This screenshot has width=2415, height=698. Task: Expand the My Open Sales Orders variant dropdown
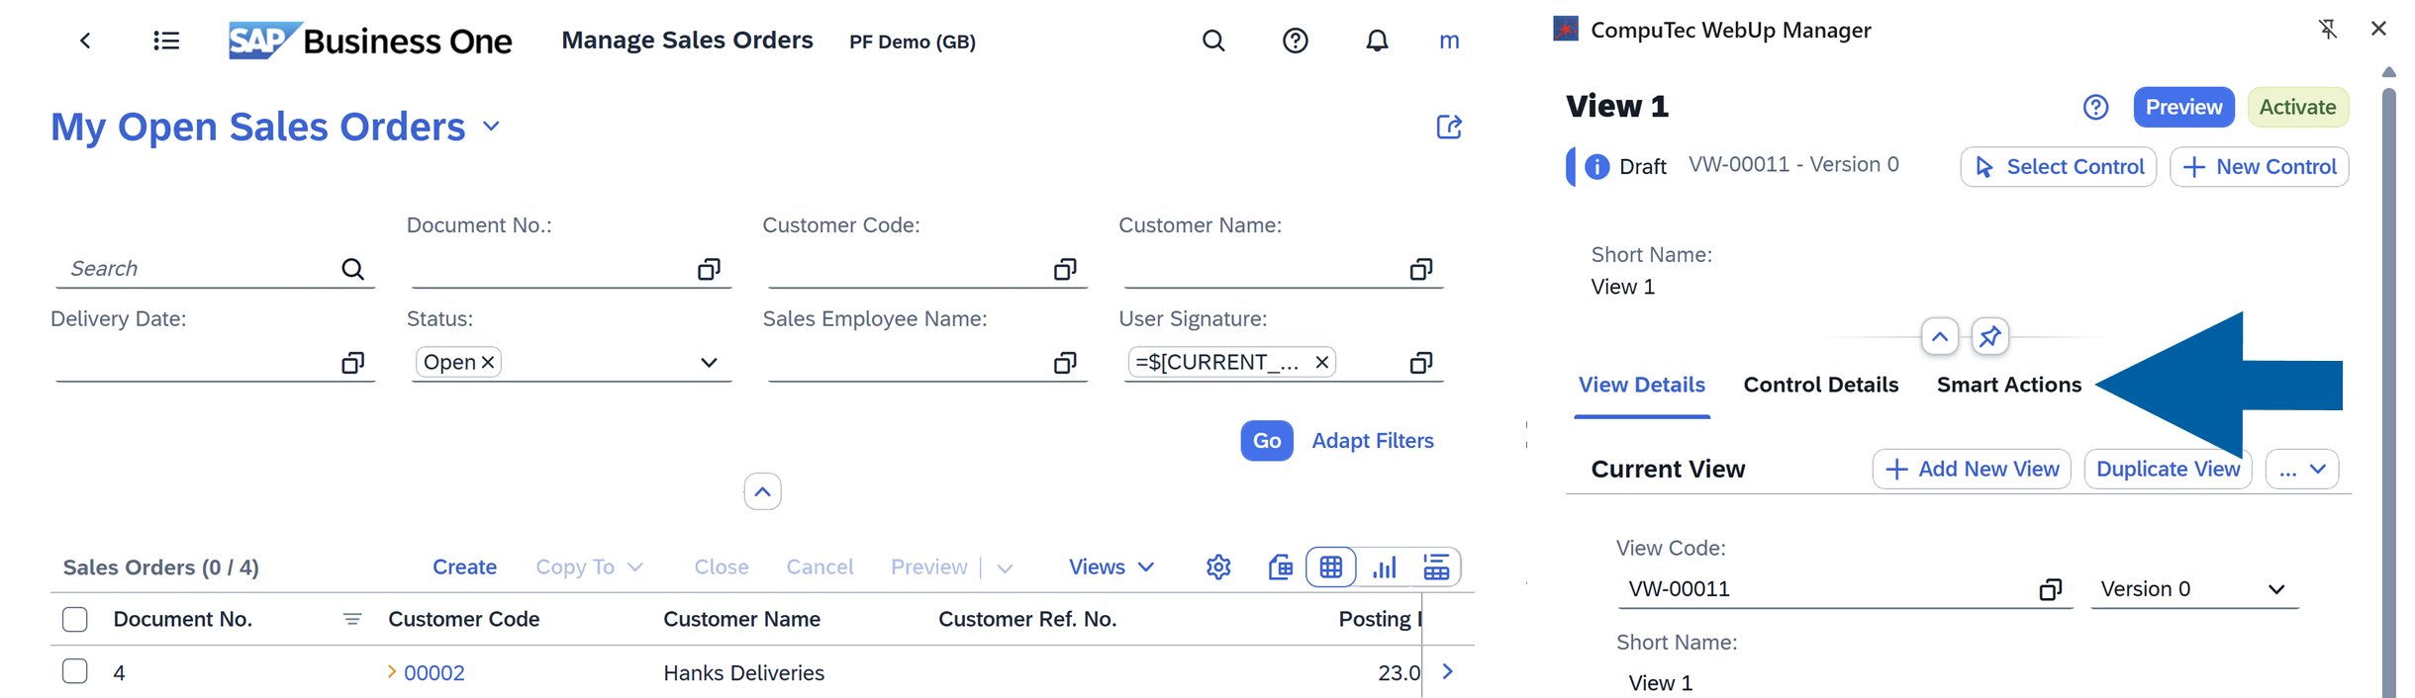pos(491,127)
